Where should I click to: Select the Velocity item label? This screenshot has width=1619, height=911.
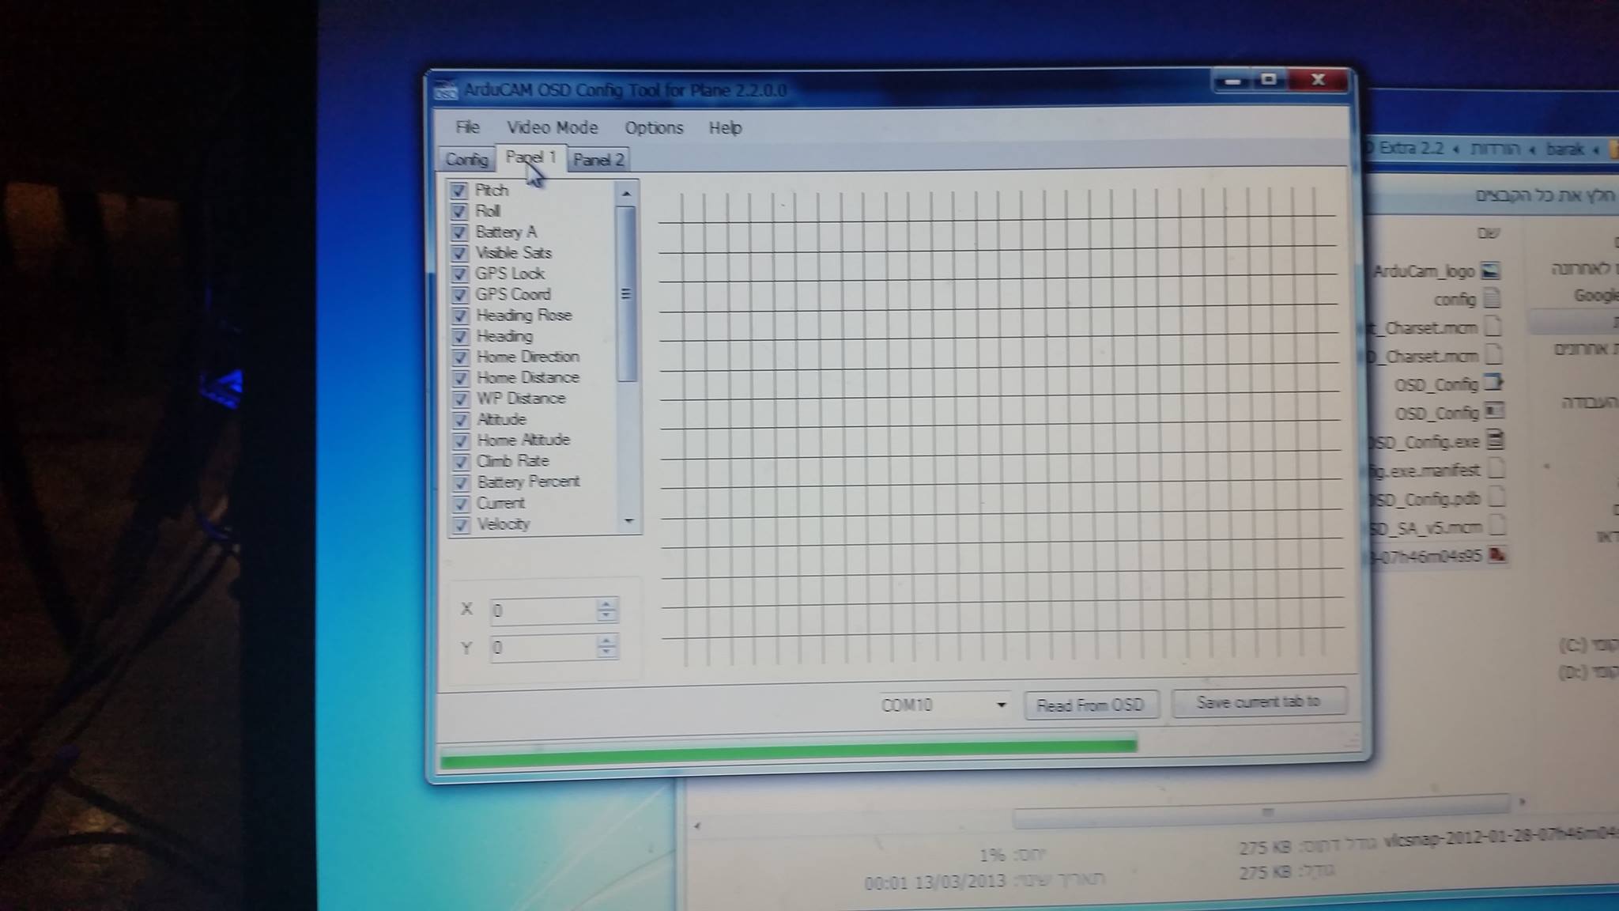(x=504, y=524)
